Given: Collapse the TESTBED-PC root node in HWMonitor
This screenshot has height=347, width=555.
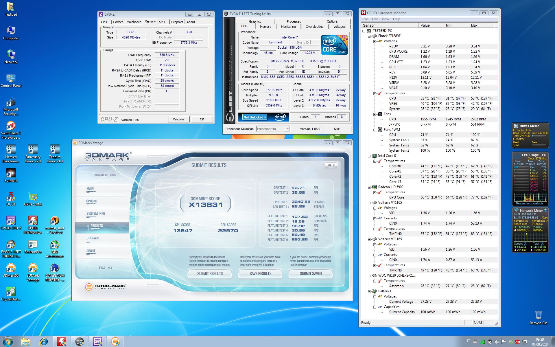Looking at the screenshot, I should [x=364, y=31].
